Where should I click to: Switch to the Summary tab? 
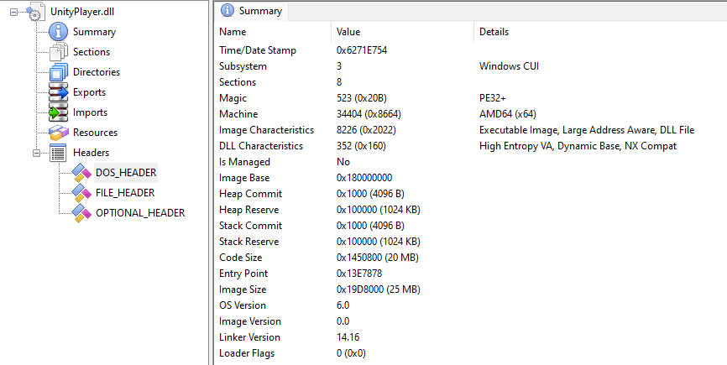(x=252, y=11)
